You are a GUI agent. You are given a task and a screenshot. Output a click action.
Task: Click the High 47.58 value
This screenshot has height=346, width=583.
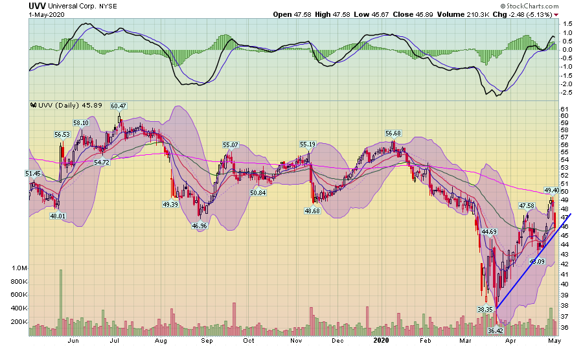coord(332,14)
